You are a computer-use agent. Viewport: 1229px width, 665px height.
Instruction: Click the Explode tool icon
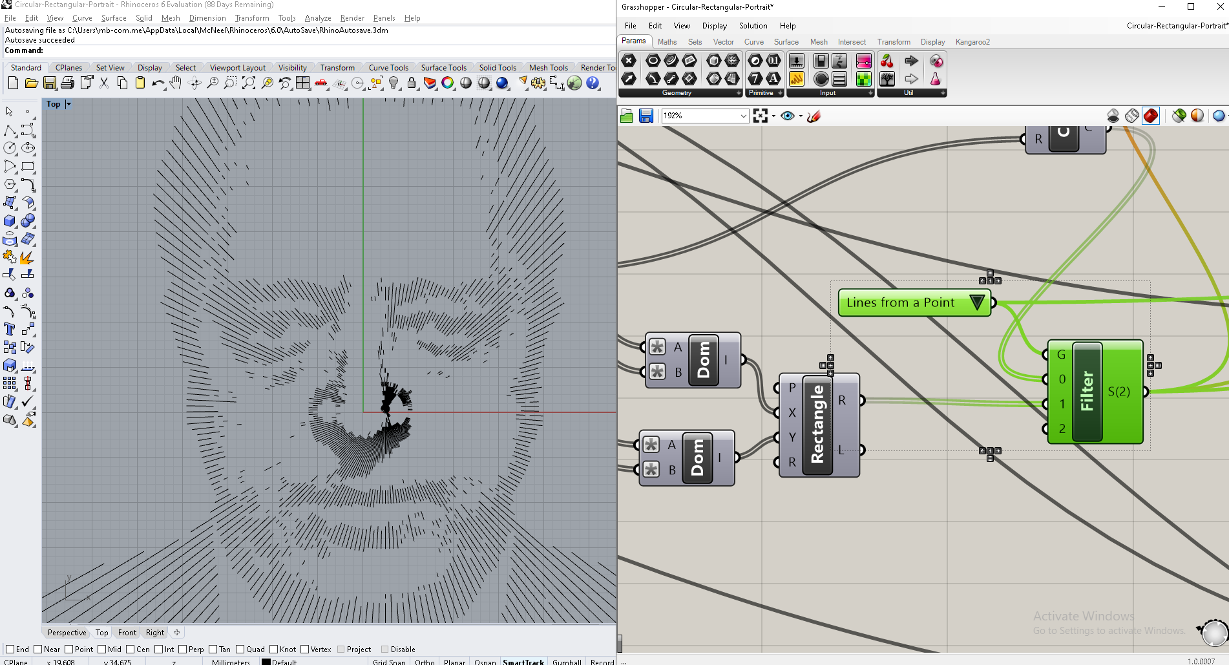pos(26,257)
